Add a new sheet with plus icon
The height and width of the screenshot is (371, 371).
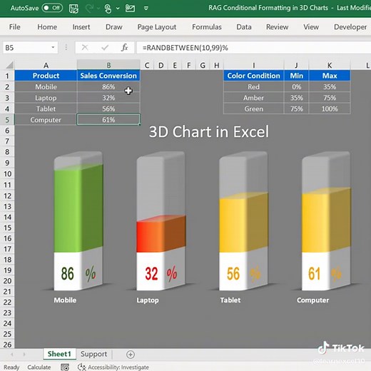point(131,355)
